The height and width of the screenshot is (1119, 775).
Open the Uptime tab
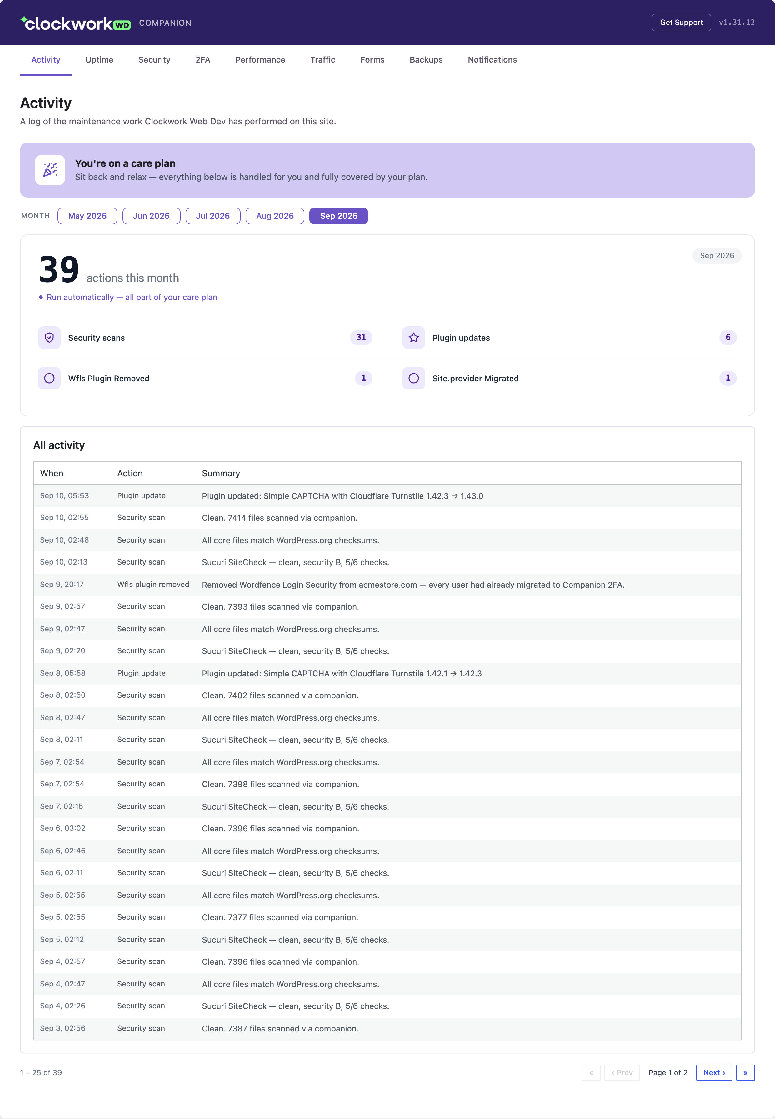point(100,60)
